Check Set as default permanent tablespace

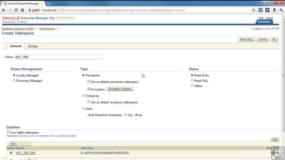coord(89,82)
